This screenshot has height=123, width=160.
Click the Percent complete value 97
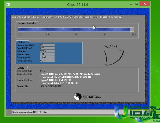pyautogui.click(x=47, y=45)
